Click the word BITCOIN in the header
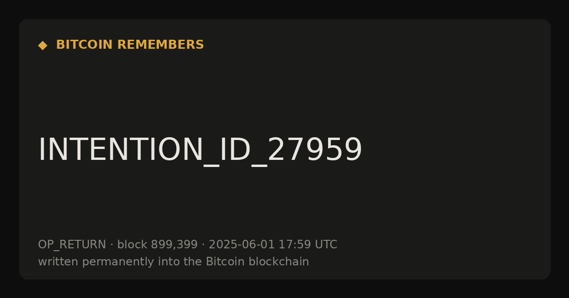 85,45
